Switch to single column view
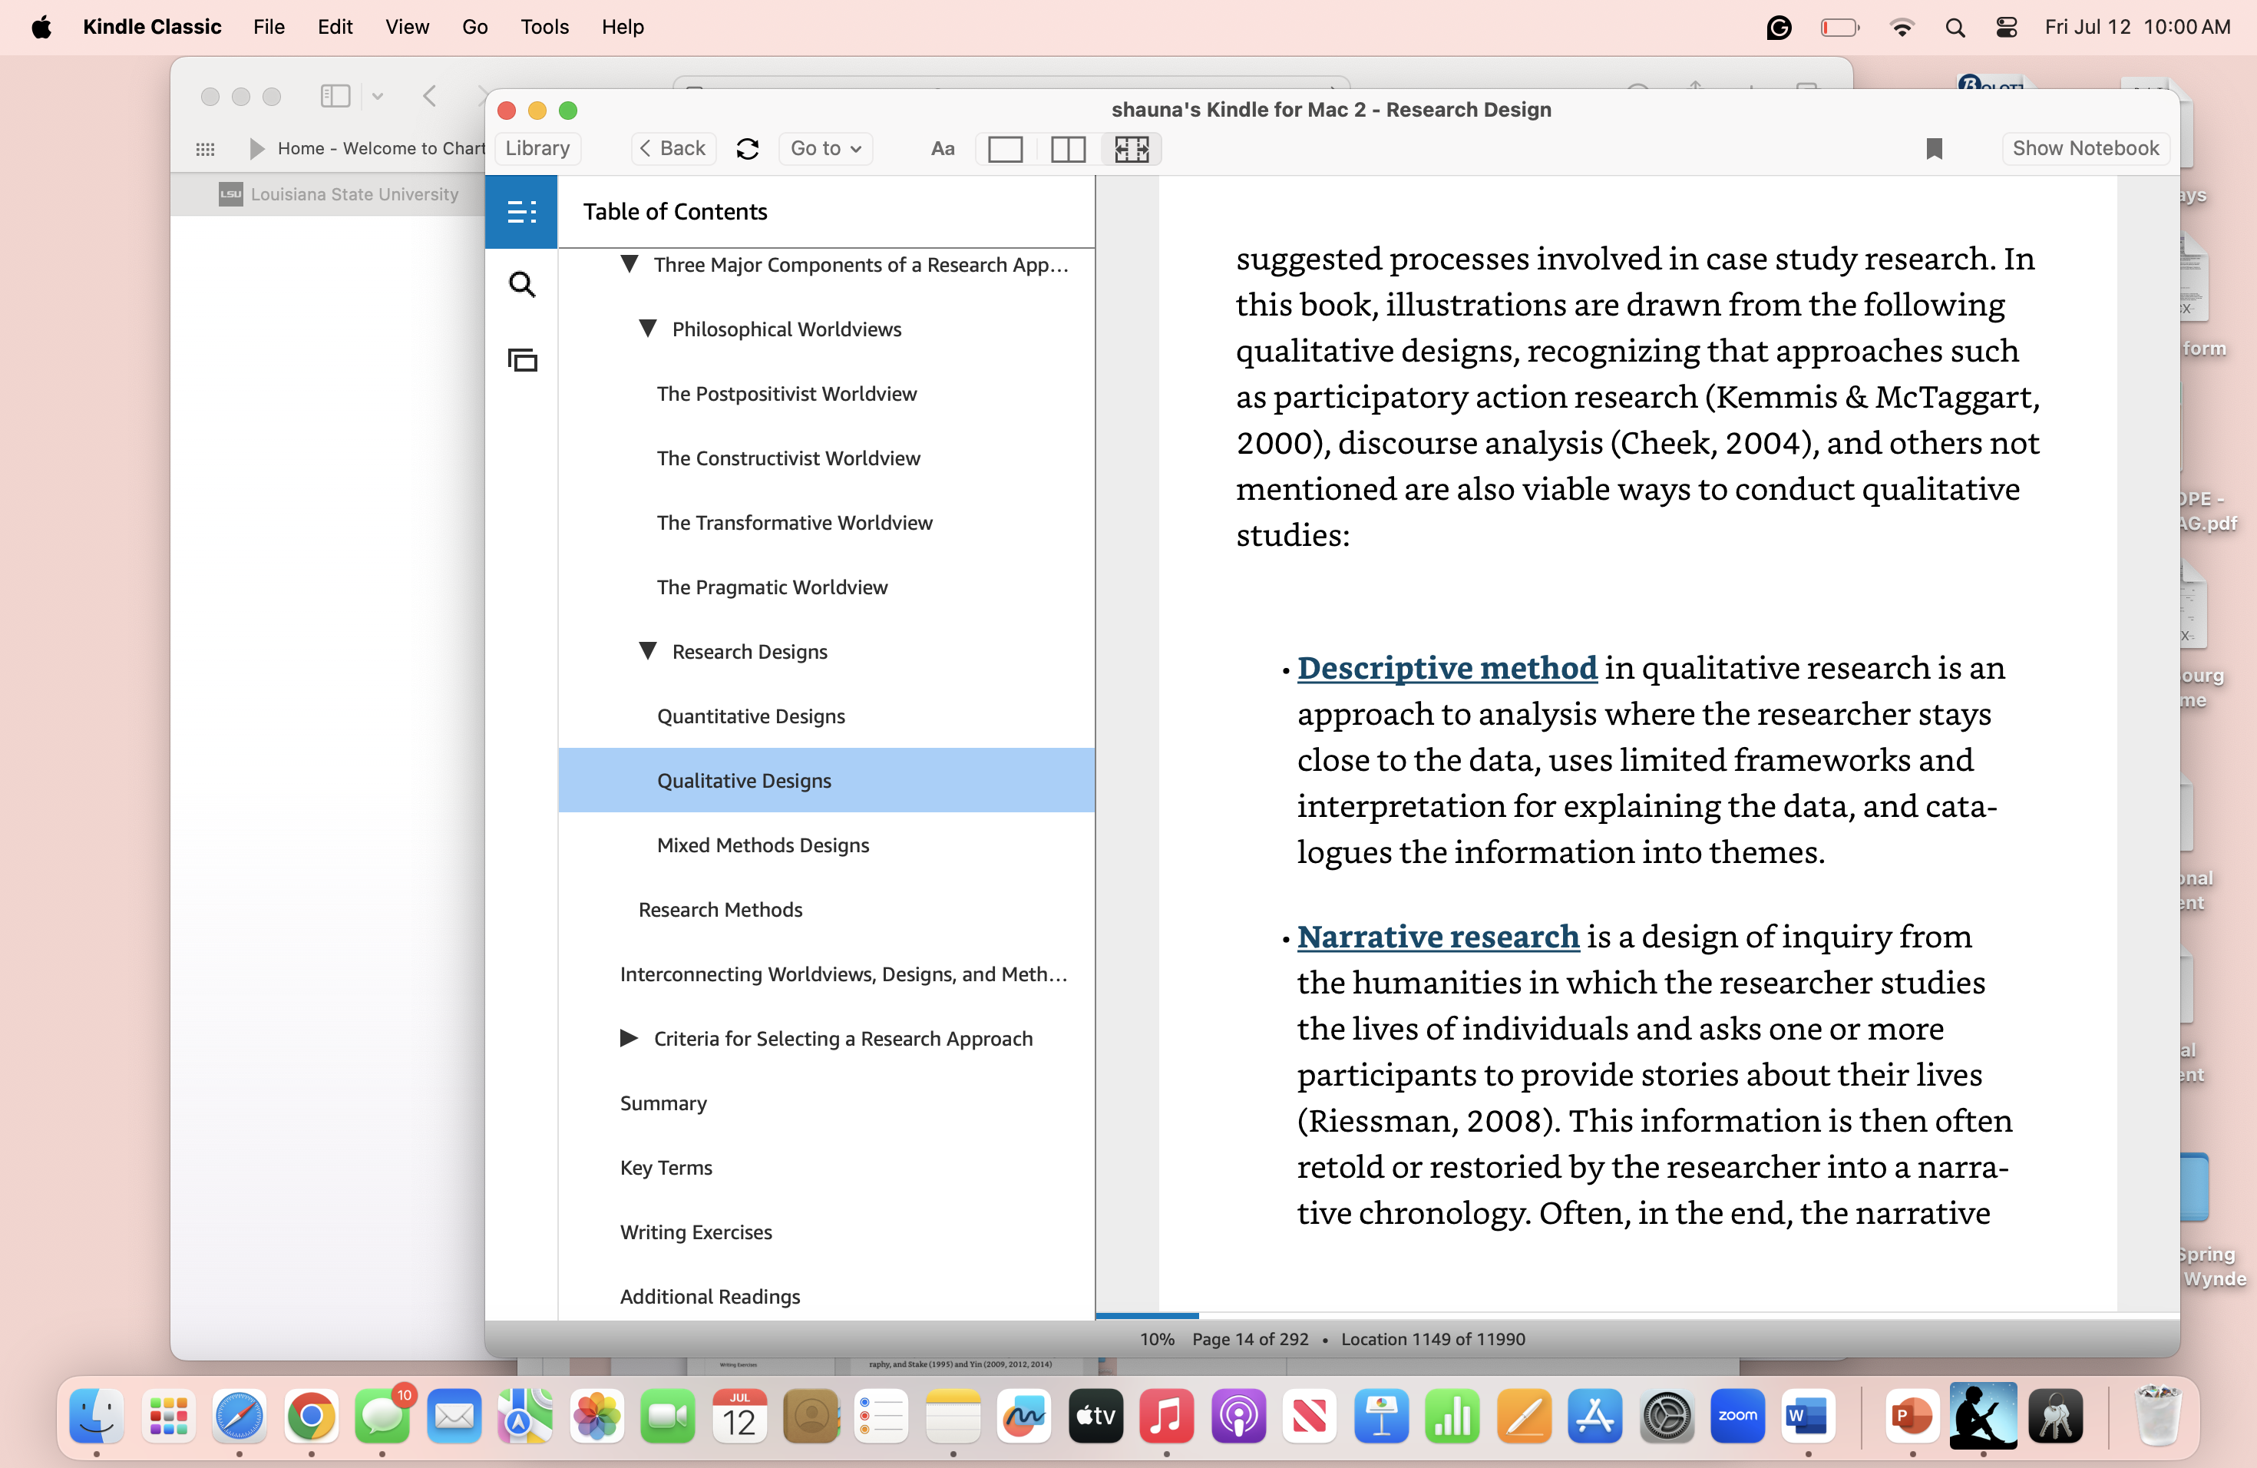 [x=1004, y=149]
